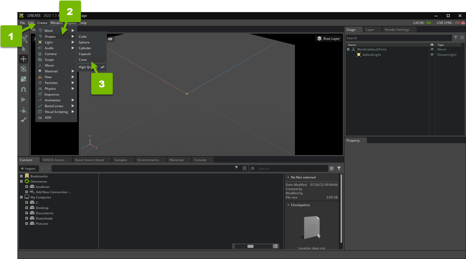This screenshot has height=259, width=466.
Task: Click the Root Layer button in viewport
Action: 328,38
